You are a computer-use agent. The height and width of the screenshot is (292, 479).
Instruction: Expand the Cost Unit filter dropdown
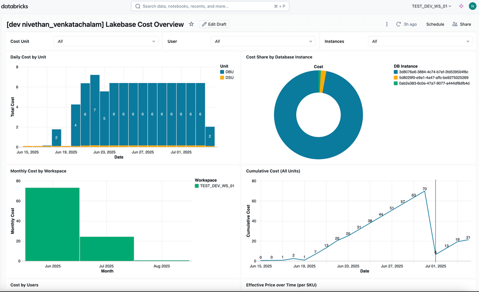[106, 41]
